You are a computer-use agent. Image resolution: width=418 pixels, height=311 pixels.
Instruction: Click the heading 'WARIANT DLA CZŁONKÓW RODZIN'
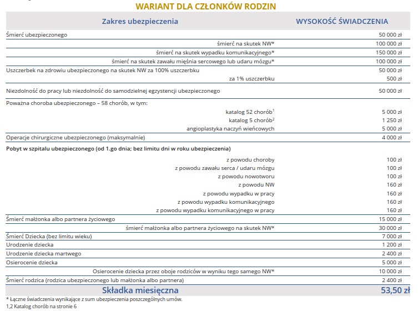coord(205,7)
